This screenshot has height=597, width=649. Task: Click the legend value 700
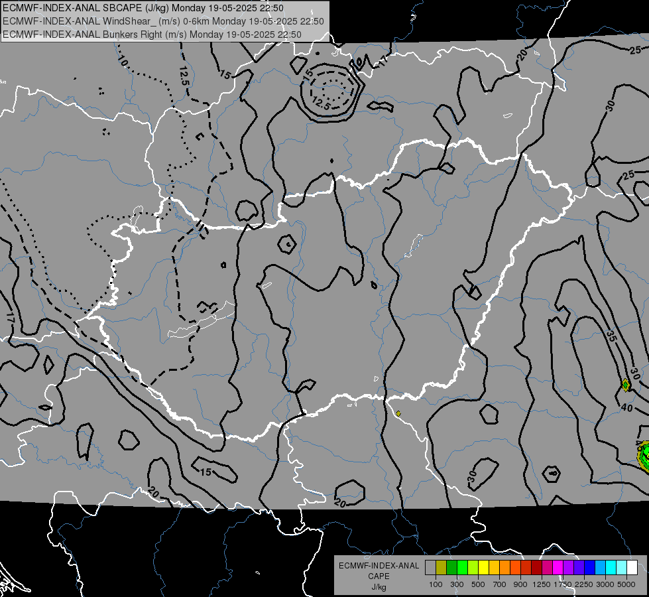click(x=500, y=584)
